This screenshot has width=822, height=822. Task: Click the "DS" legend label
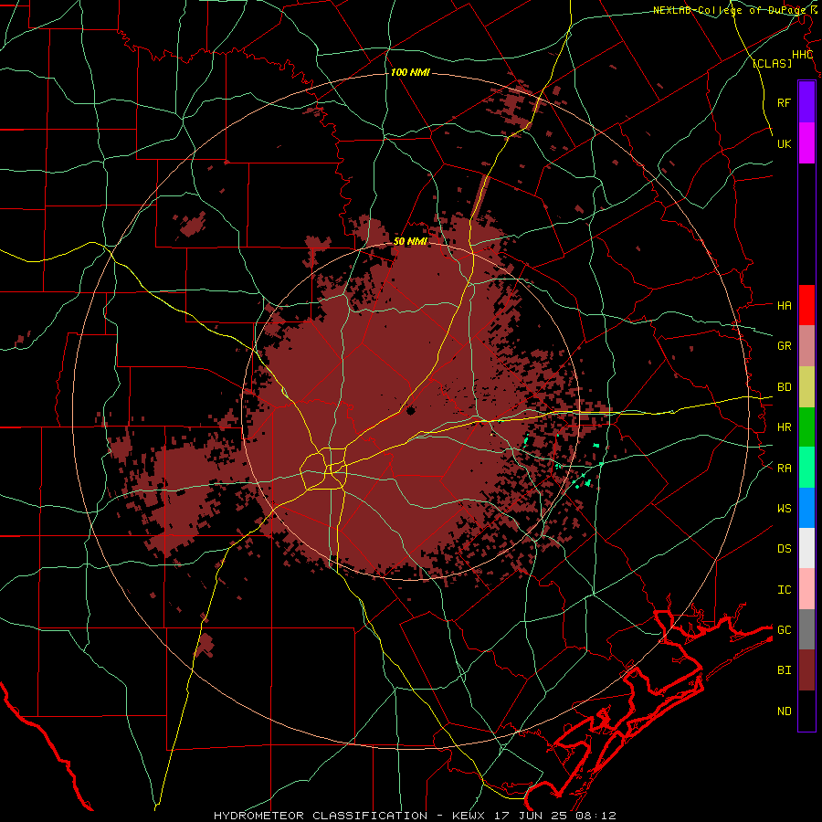coord(784,548)
